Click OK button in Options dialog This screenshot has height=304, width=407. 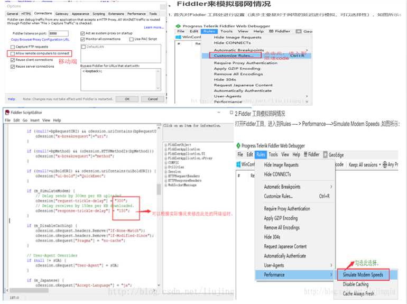click(x=127, y=99)
